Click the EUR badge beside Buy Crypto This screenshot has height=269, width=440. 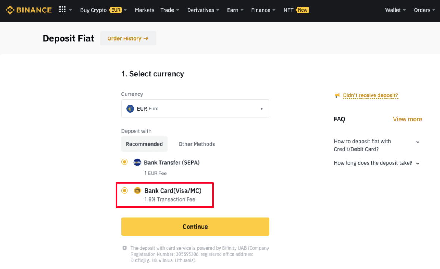click(x=115, y=10)
